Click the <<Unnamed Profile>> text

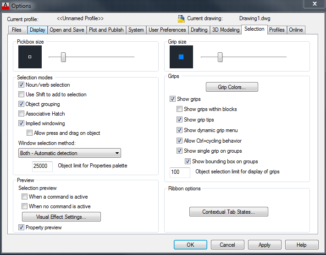pyautogui.click(x=80, y=18)
